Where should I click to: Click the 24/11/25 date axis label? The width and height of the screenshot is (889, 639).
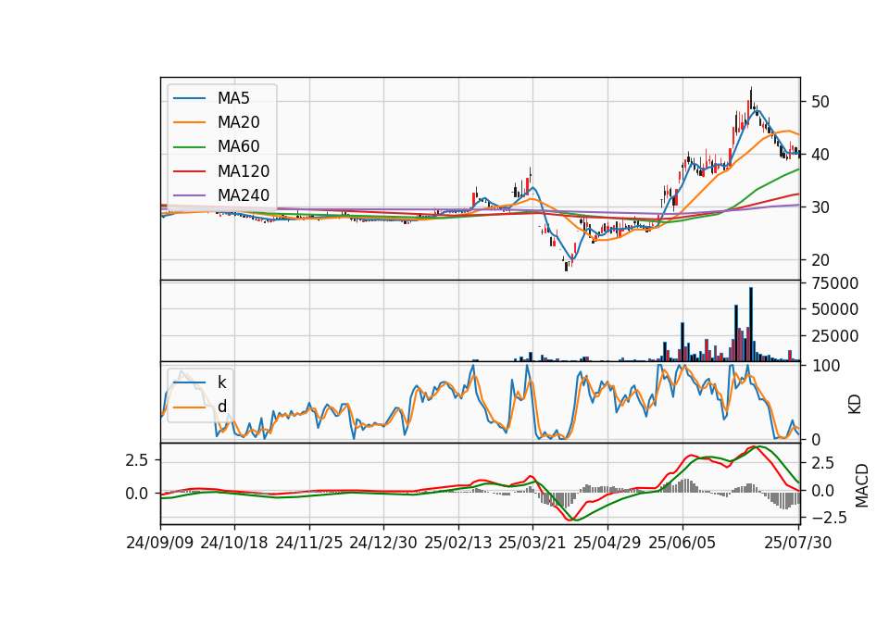tap(309, 543)
